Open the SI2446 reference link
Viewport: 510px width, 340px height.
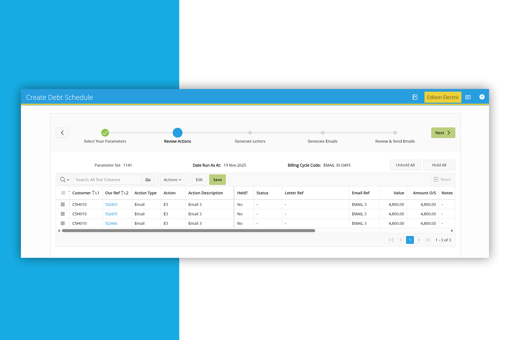[111, 223]
